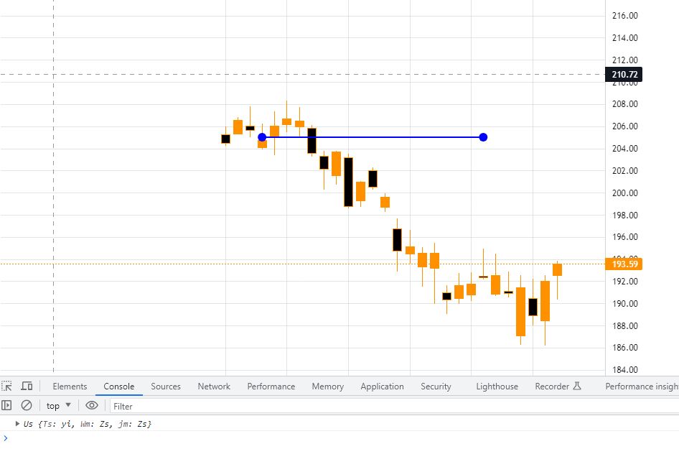The image size is (679, 472).
Task: Select the right blue trendline anchor point
Action: tap(483, 136)
